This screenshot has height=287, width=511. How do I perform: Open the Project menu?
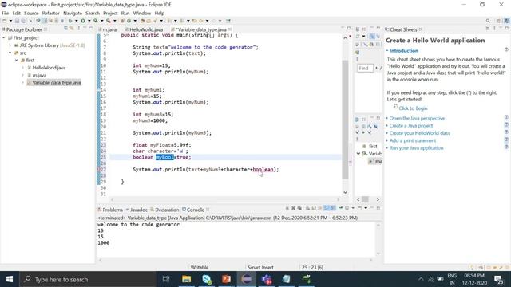tap(110, 13)
